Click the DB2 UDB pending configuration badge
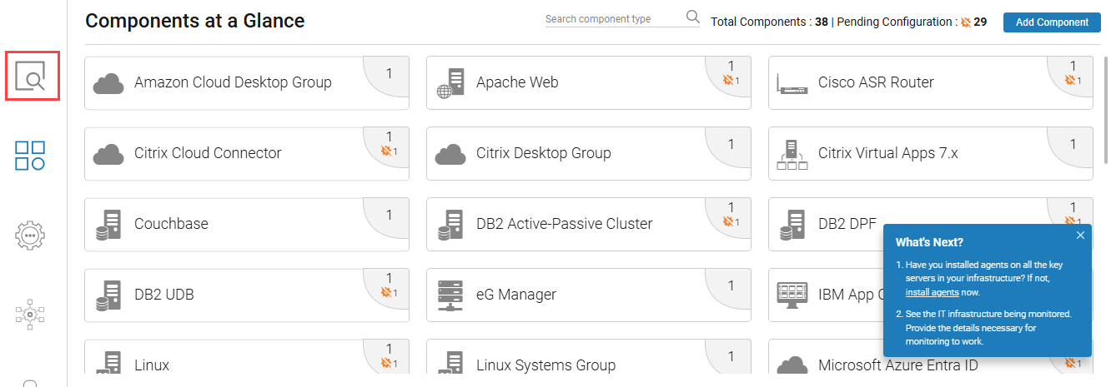 coord(388,293)
